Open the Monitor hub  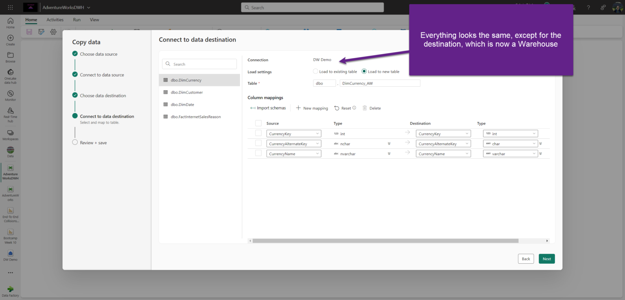[10, 96]
